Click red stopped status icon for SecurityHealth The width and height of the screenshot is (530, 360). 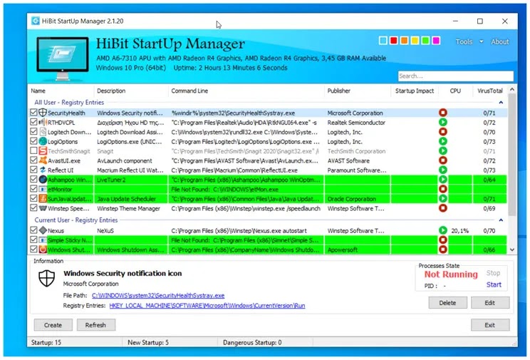pyautogui.click(x=443, y=113)
